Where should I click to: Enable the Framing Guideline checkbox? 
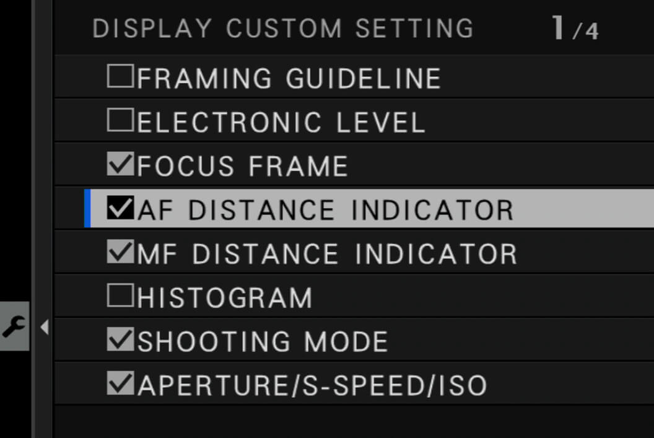(121, 76)
